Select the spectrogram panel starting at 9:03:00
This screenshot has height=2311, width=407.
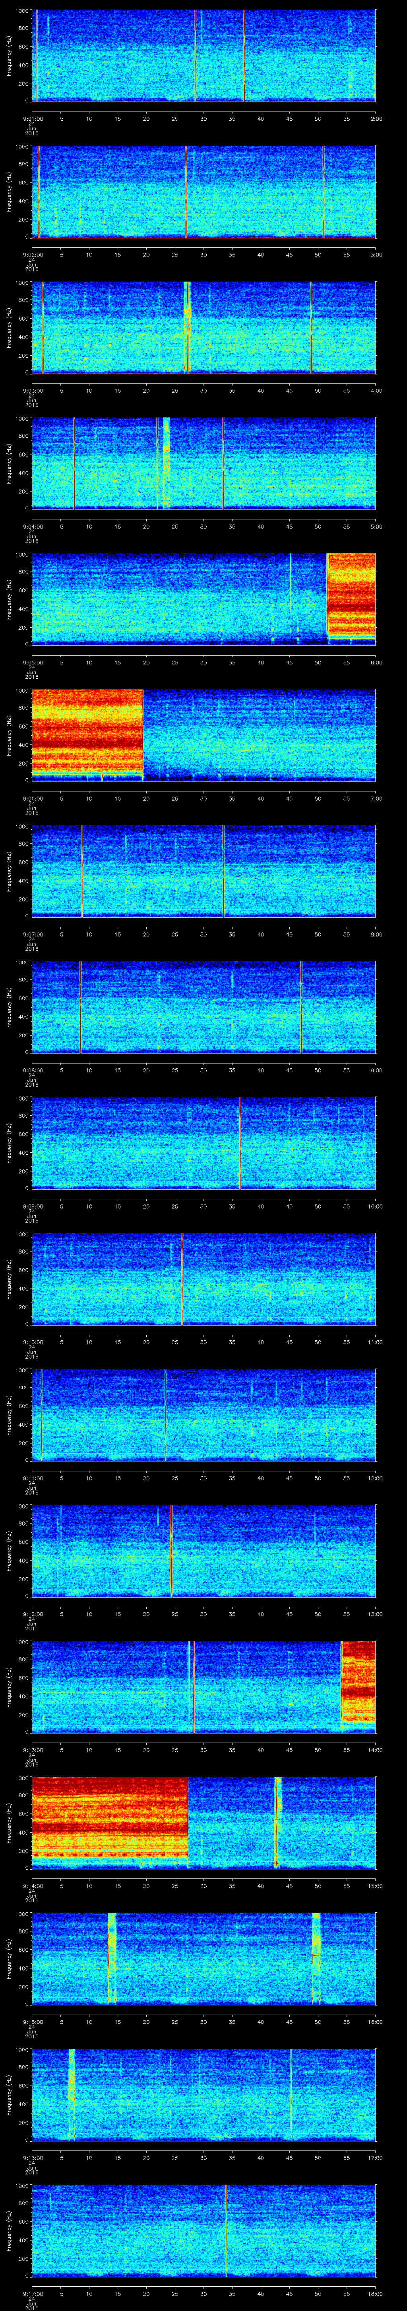203,327
